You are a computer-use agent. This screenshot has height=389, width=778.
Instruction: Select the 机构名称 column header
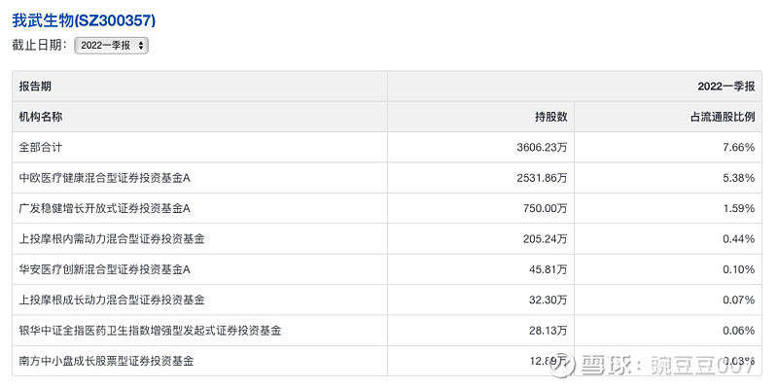pos(41,117)
